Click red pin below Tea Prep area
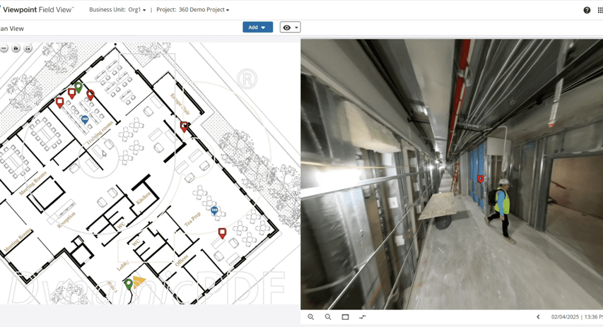The image size is (603, 327). click(222, 232)
